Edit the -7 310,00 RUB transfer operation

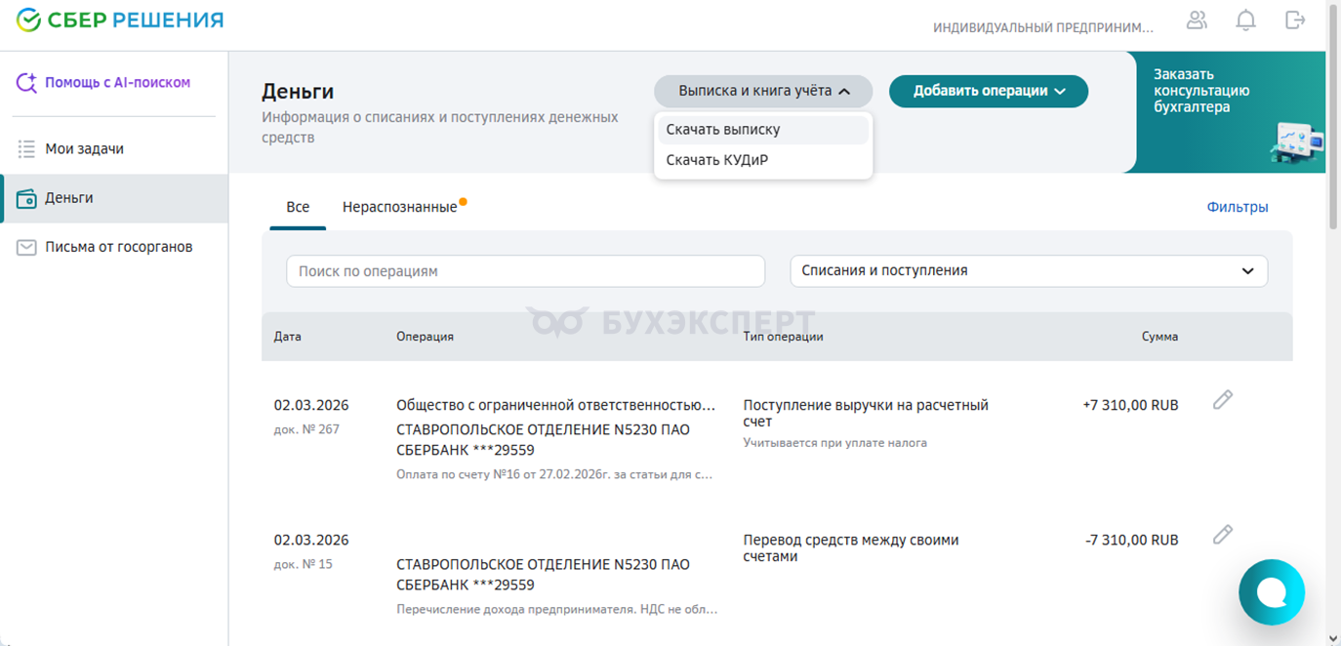[1223, 534]
